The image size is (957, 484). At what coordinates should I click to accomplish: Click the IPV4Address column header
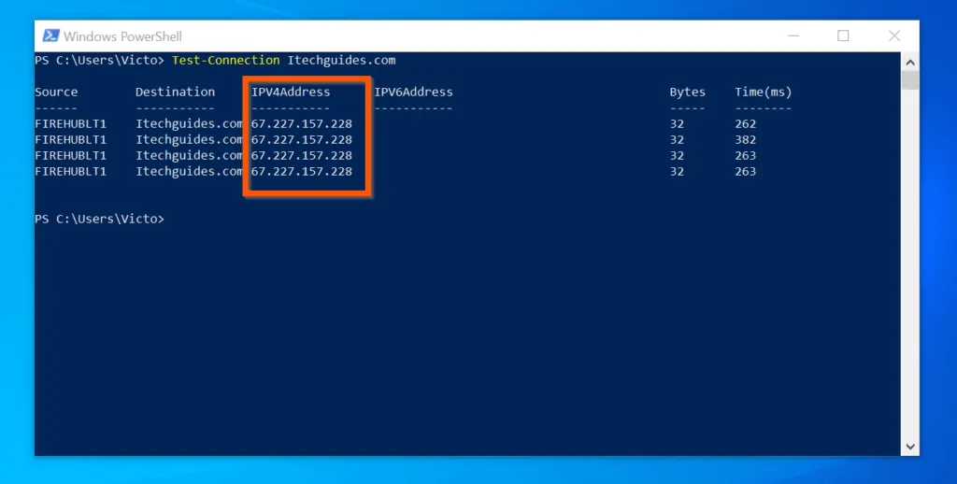(291, 92)
